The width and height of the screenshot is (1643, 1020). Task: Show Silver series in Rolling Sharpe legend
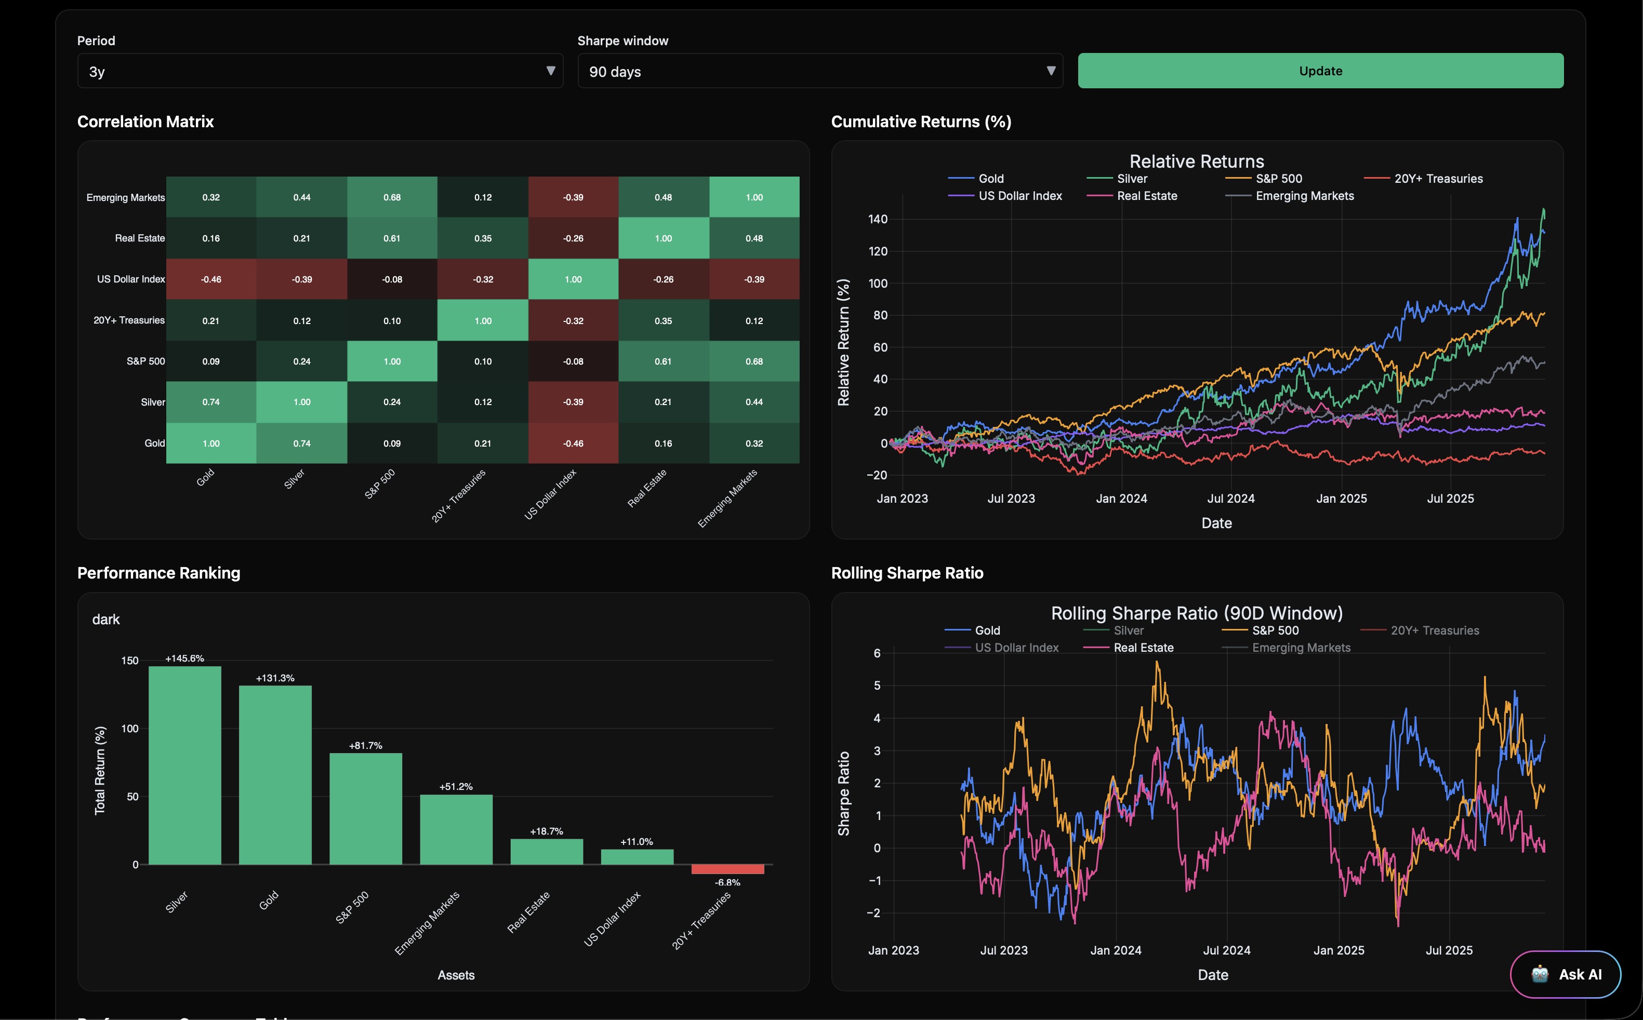[1128, 630]
